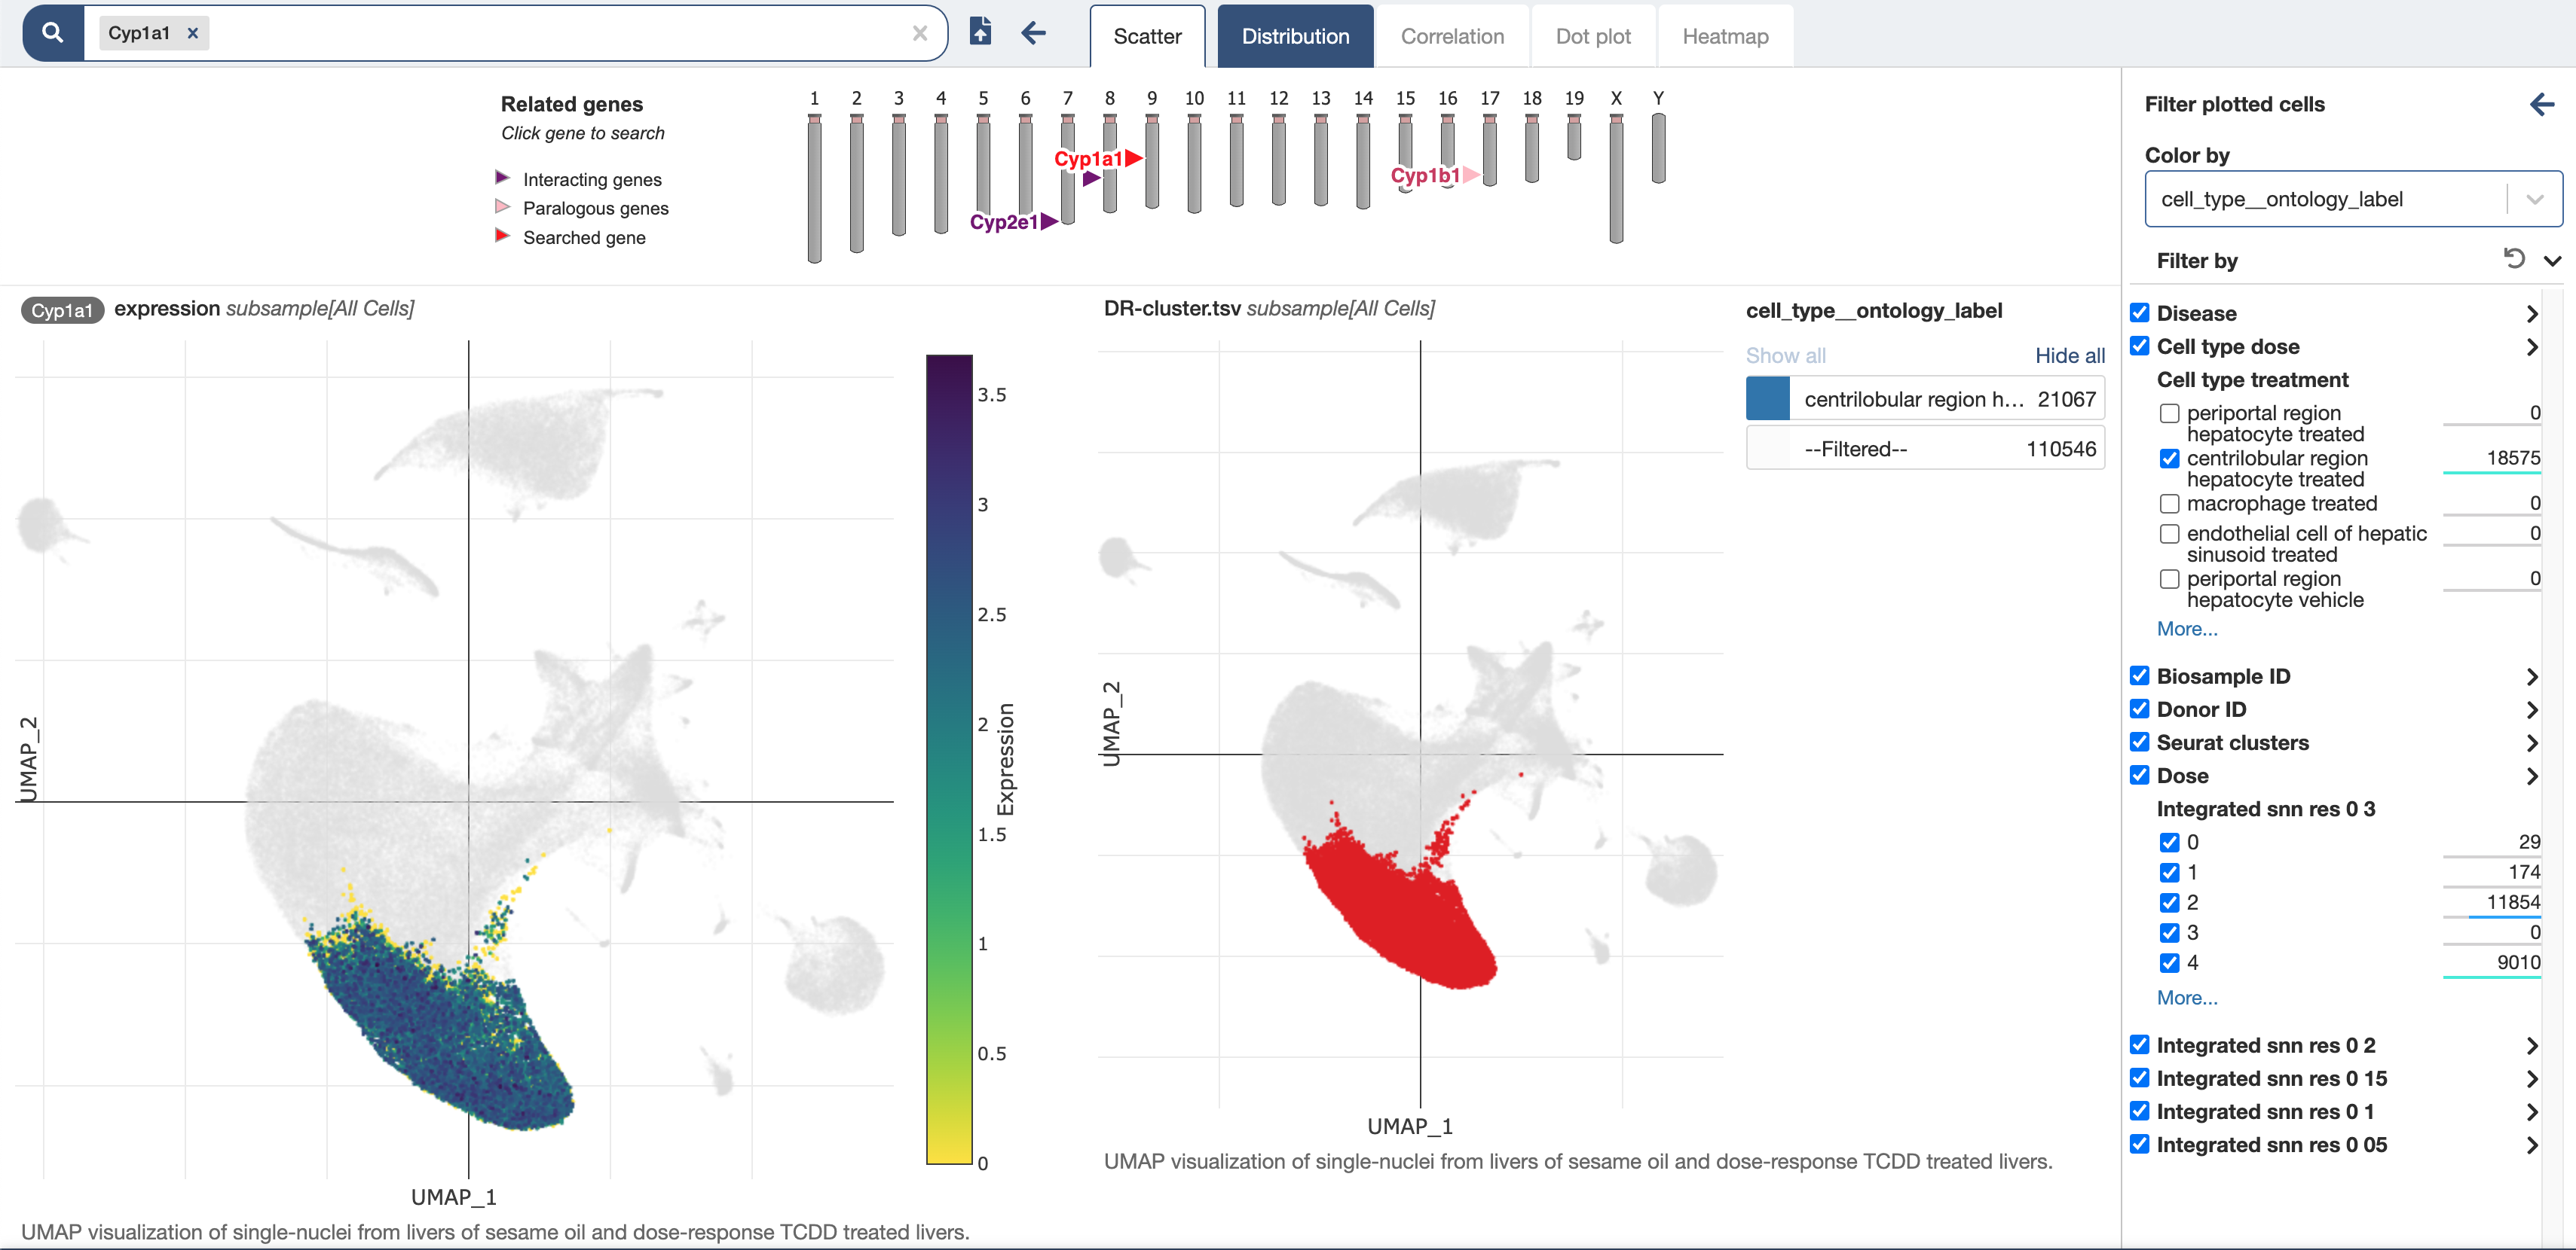Uncheck snn res 0 3 cluster 2
This screenshot has height=1250, width=2576.
pyautogui.click(x=2169, y=902)
